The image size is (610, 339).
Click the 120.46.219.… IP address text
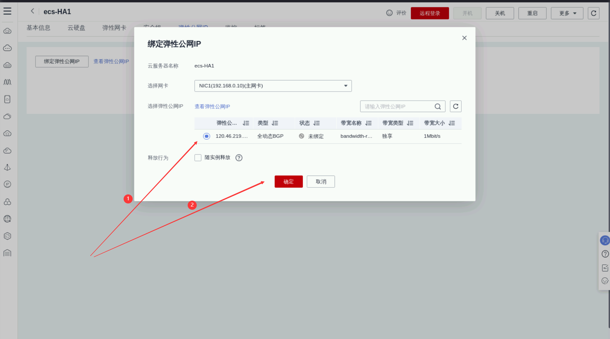[x=232, y=136]
